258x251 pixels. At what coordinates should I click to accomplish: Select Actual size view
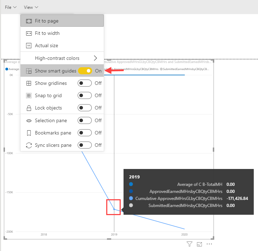click(62, 45)
